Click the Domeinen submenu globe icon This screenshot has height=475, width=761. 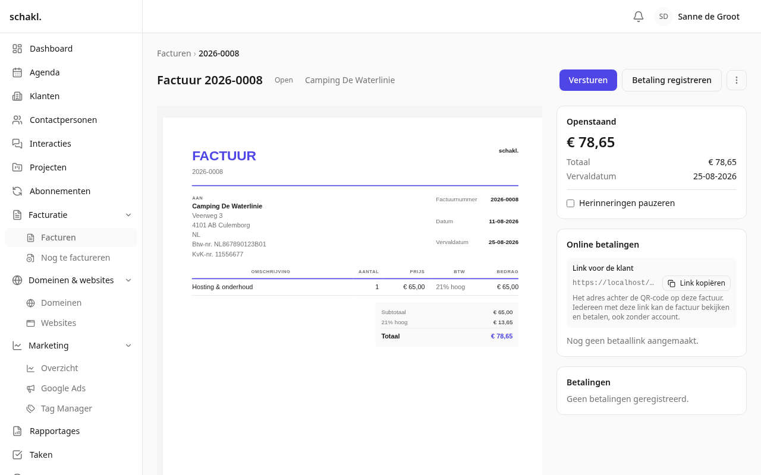30,303
